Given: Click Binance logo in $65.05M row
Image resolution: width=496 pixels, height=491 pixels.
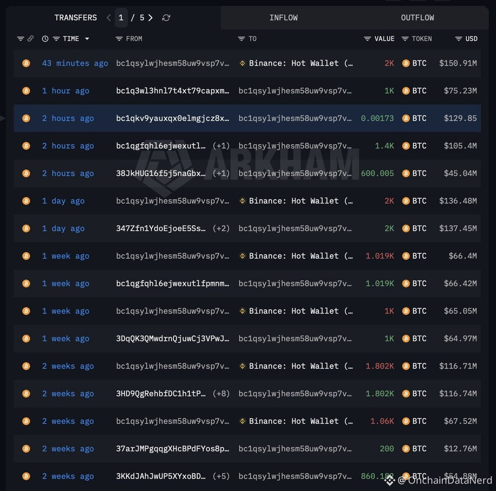Looking at the screenshot, I should point(243,311).
